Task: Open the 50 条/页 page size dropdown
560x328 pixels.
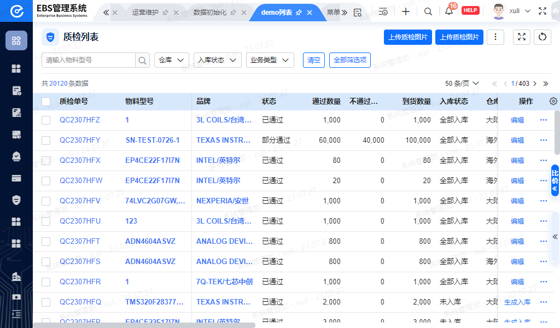Action: click(462, 84)
